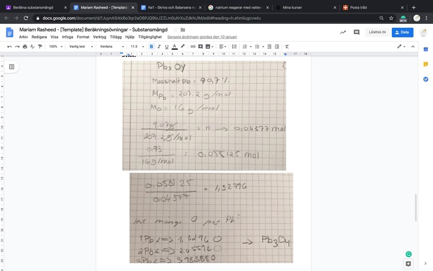Click the Undo icon in toolbar
Image resolution: width=433 pixels, height=271 pixels.
pos(10,47)
